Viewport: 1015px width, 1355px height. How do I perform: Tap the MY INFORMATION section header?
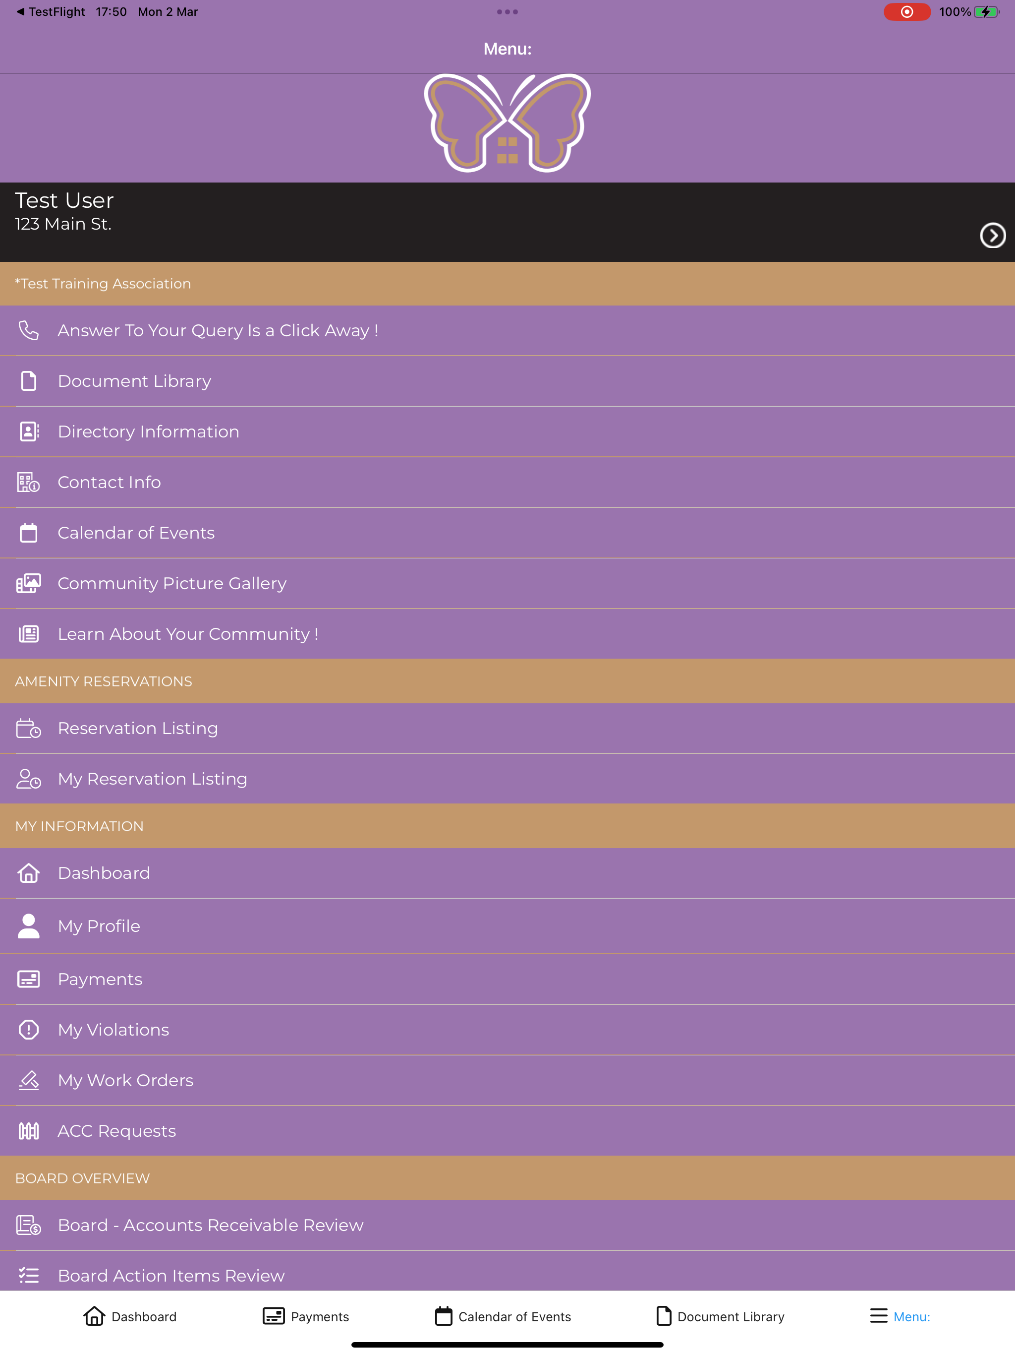coord(507,826)
